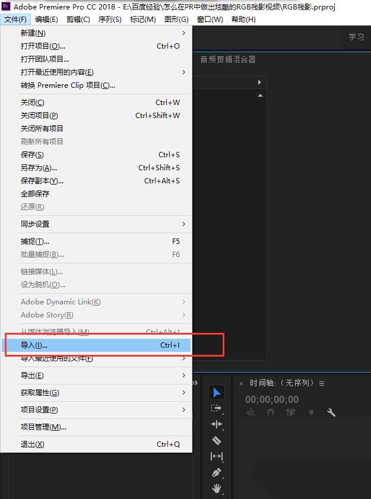The height and width of the screenshot is (499, 371).
Task: Choose 转换 Premiere Clip 项目(C)...
Action: (x=96, y=85)
